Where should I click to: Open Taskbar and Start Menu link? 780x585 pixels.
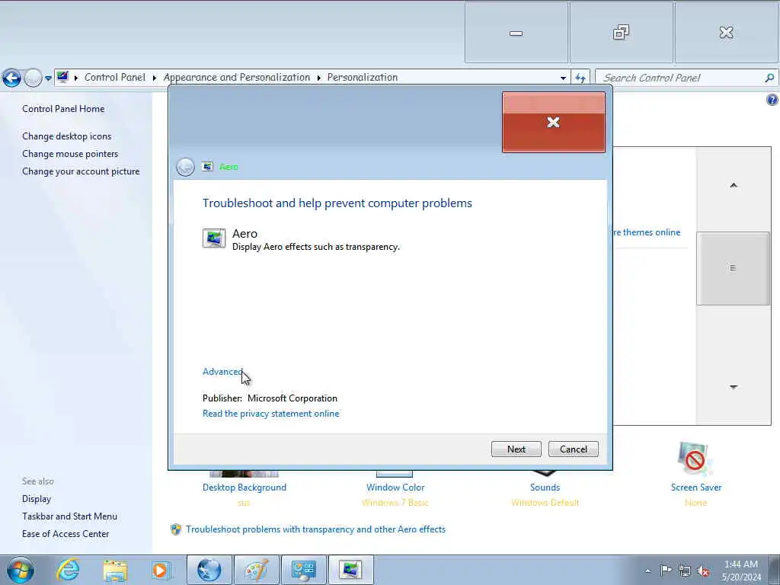pyautogui.click(x=69, y=516)
